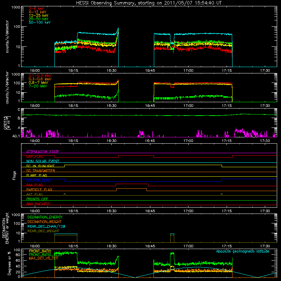281x281 pixels.
Task: Click the '0.8-7 MeV' legend entry
Action: (x=38, y=83)
